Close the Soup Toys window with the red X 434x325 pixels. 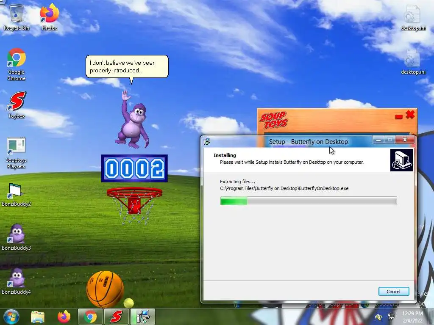(x=410, y=114)
